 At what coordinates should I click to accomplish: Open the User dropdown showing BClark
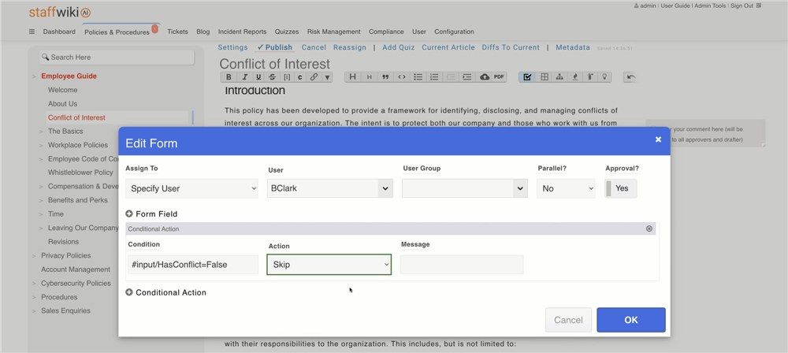click(329, 188)
